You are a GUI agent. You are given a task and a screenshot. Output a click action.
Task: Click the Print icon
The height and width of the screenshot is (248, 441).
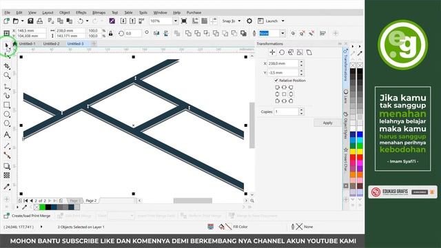(40, 21)
